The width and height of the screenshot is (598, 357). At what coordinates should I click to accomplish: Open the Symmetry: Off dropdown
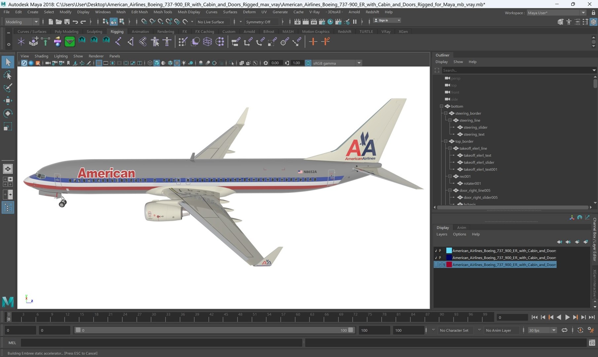point(261,22)
